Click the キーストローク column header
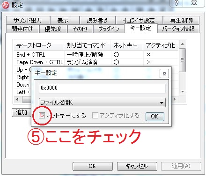Screen dimensions: 206x176 [38, 45]
